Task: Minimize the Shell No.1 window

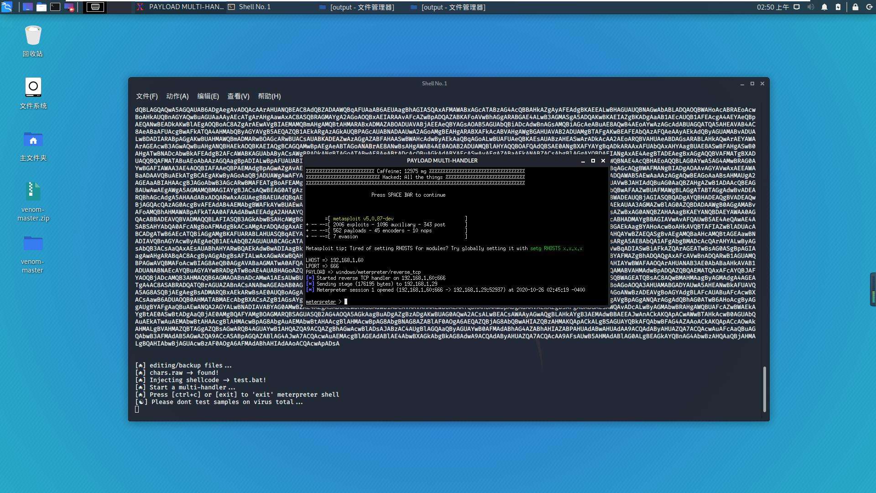Action: click(x=742, y=84)
